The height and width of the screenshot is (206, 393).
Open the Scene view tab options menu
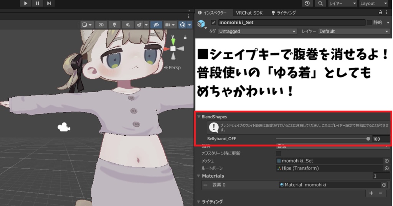189,12
